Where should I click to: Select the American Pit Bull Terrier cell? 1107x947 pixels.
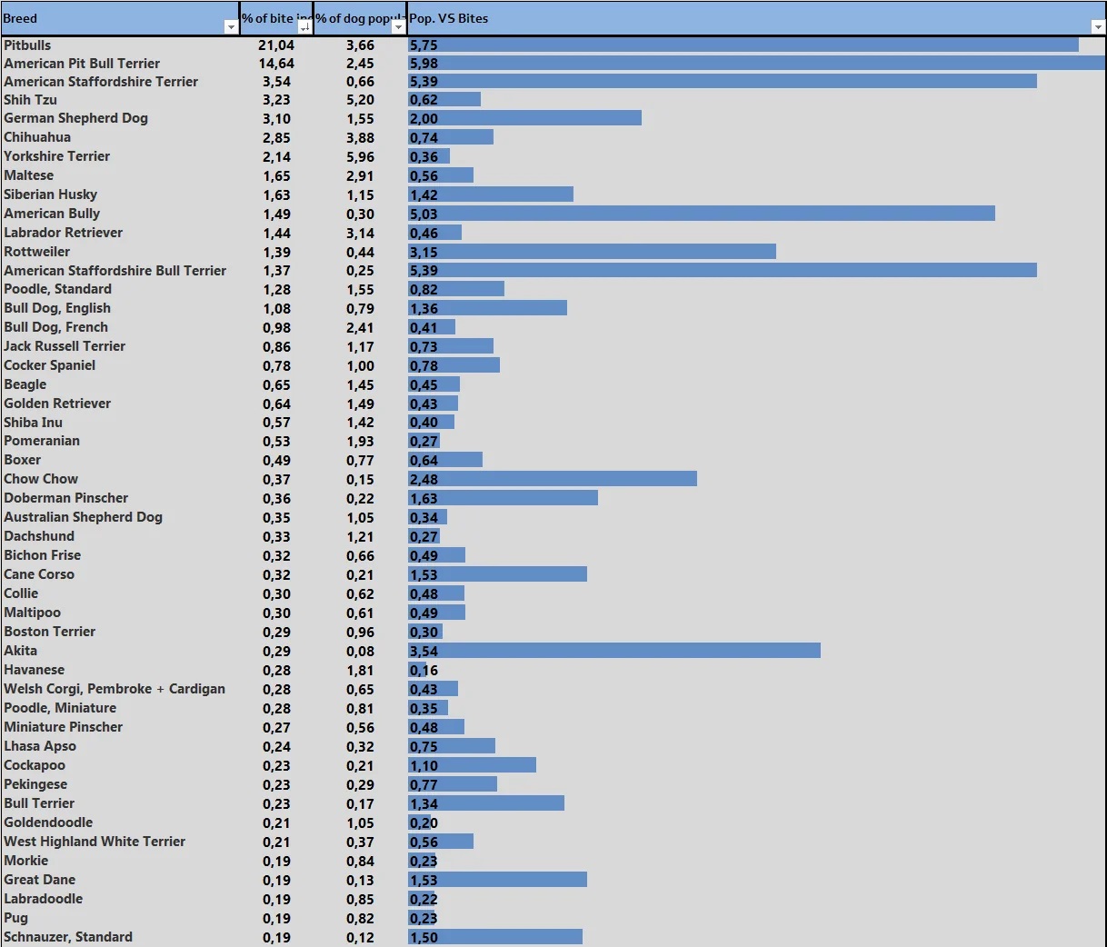pyautogui.click(x=82, y=64)
